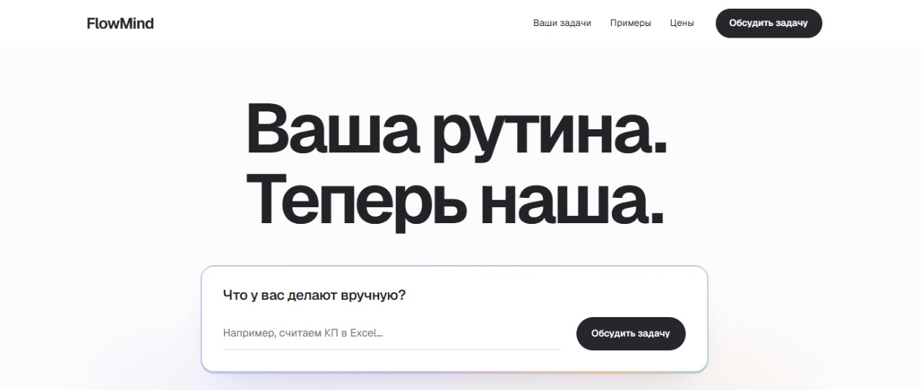Open the Примеры nav link
This screenshot has width=921, height=390.
630,23
